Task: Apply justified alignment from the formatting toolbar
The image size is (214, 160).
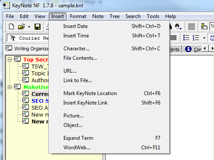Action: pyautogui.click(x=173, y=38)
